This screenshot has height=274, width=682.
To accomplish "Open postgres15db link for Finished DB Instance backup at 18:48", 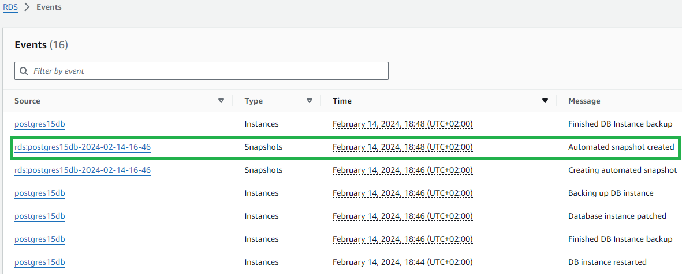I will (x=40, y=124).
